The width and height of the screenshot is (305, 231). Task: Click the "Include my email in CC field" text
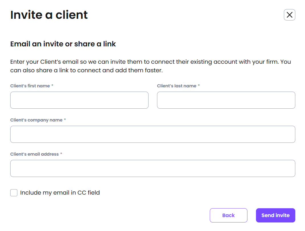click(60, 193)
